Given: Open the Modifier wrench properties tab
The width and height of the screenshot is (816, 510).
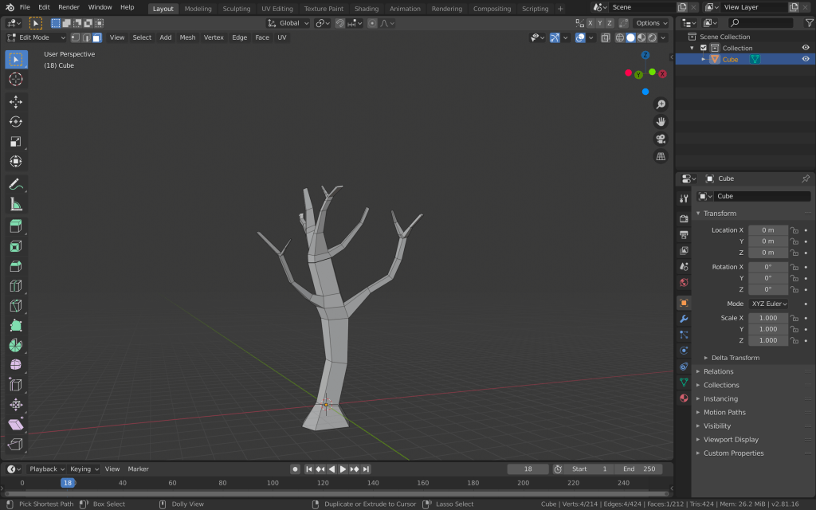Looking at the screenshot, I should (684, 319).
